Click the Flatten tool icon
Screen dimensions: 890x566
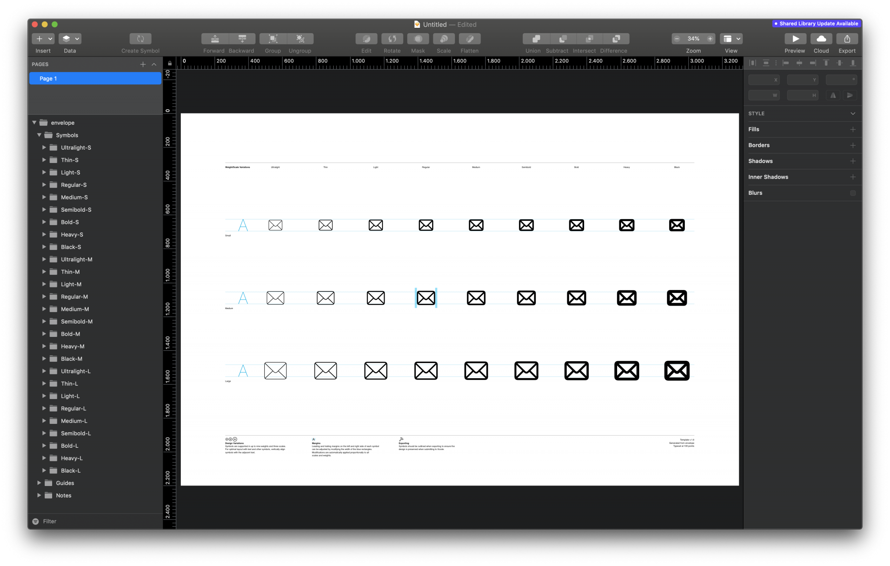tap(469, 39)
